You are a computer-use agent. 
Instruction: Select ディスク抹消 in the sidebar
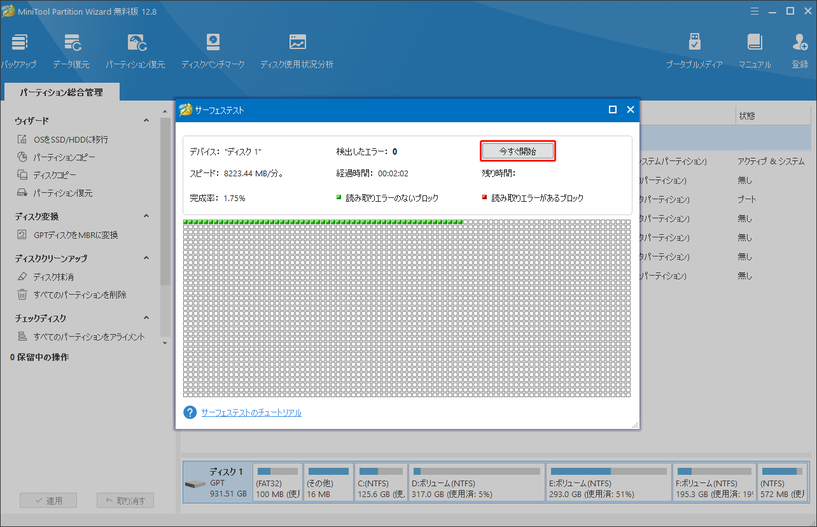(53, 277)
